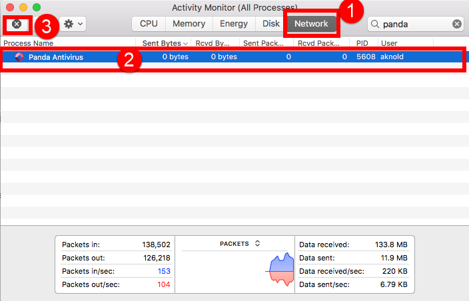Sort by the Sent Bytes column header
The width and height of the screenshot is (469, 301).
(163, 43)
